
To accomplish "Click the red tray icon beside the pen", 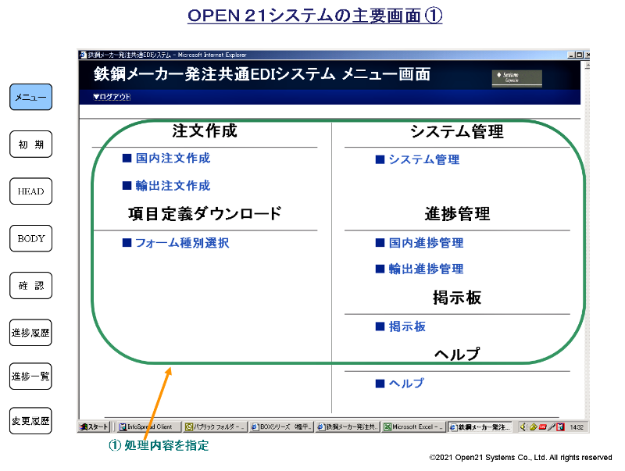I will 542,427.
